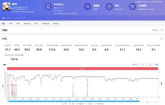Click the Drop(FPS) value 113.4
The width and height of the screenshot is (165, 105).
pyautogui.click(x=52, y=49)
